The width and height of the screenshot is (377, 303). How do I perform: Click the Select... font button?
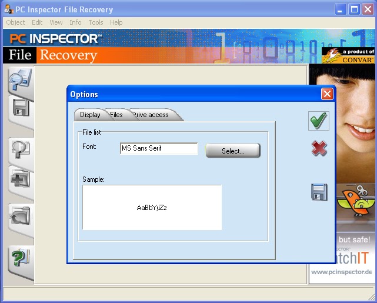pos(233,151)
